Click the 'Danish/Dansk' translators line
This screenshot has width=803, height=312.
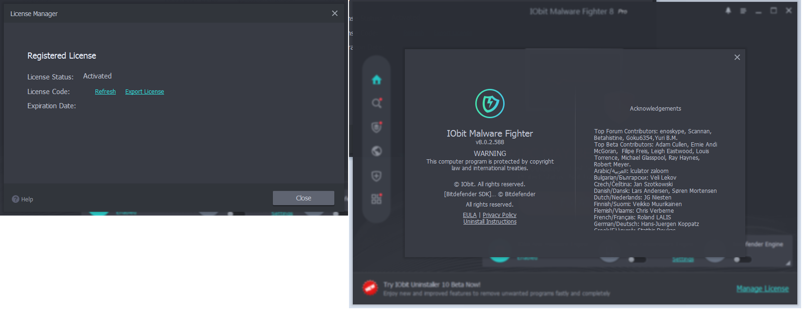[655, 191]
